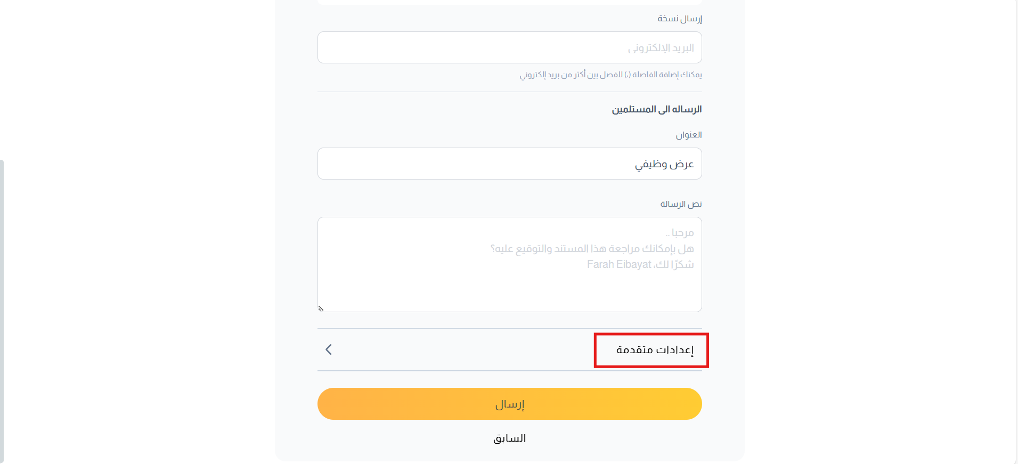This screenshot has height=464, width=1018.
Task: Open the إعدادات متقدمة advanced settings label
Action: (x=655, y=350)
